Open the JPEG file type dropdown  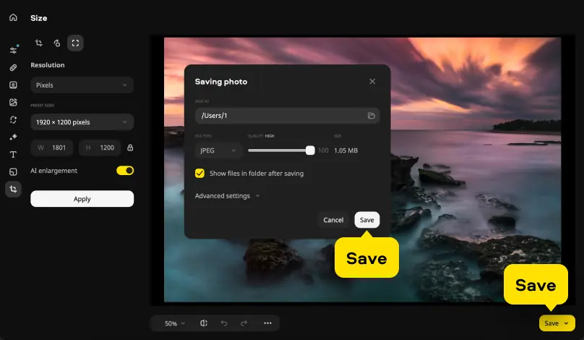pos(218,150)
